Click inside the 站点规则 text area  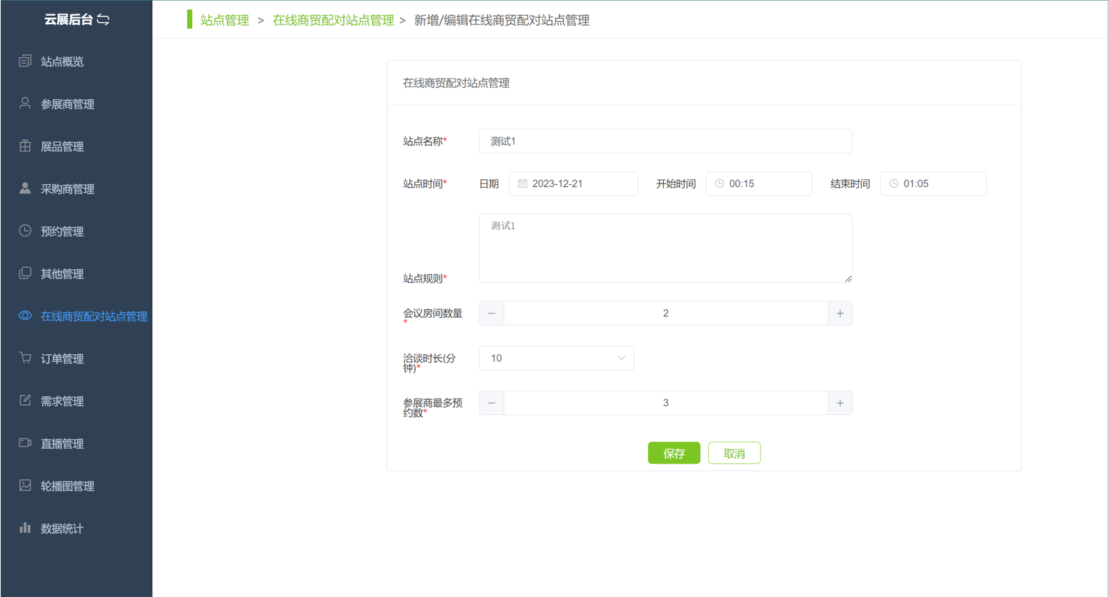click(665, 249)
